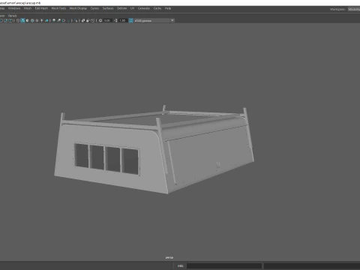Open the Curves menu
The image size is (360, 270).
pyautogui.click(x=94, y=8)
